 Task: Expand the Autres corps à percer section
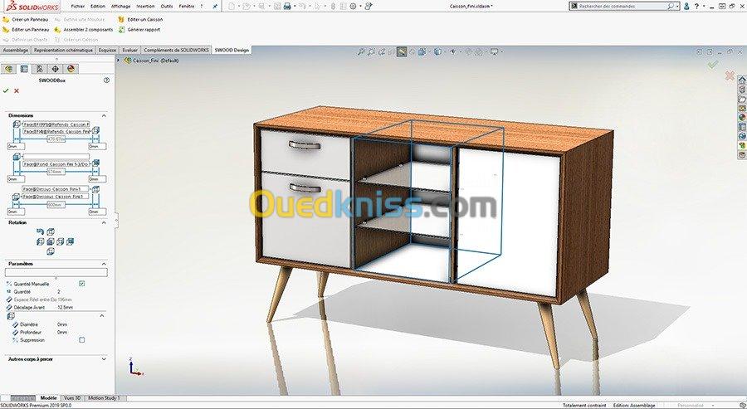point(104,359)
